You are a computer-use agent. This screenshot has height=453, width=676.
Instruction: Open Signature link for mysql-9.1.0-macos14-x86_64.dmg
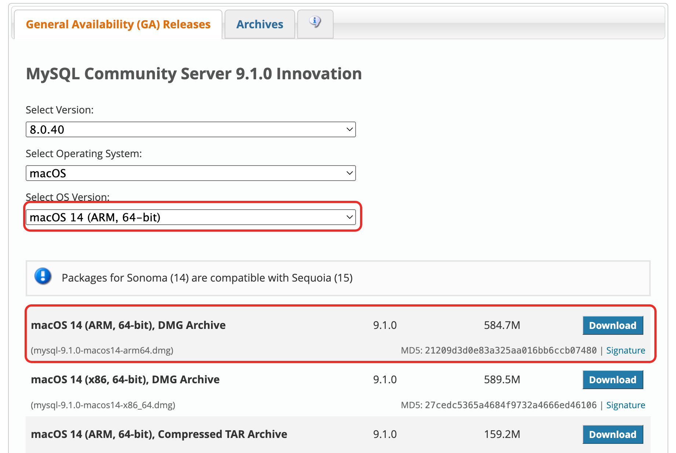(x=625, y=405)
